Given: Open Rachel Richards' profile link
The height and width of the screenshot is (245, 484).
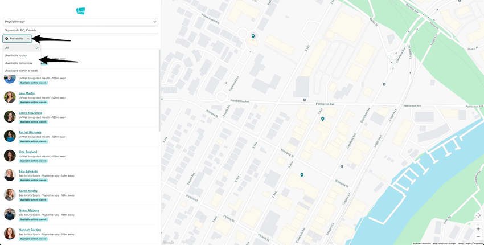Looking at the screenshot, I should 30,132.
